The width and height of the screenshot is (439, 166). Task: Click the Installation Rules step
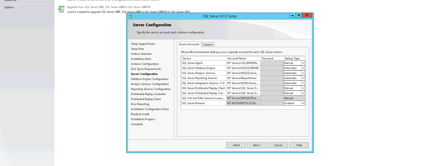tap(141, 59)
